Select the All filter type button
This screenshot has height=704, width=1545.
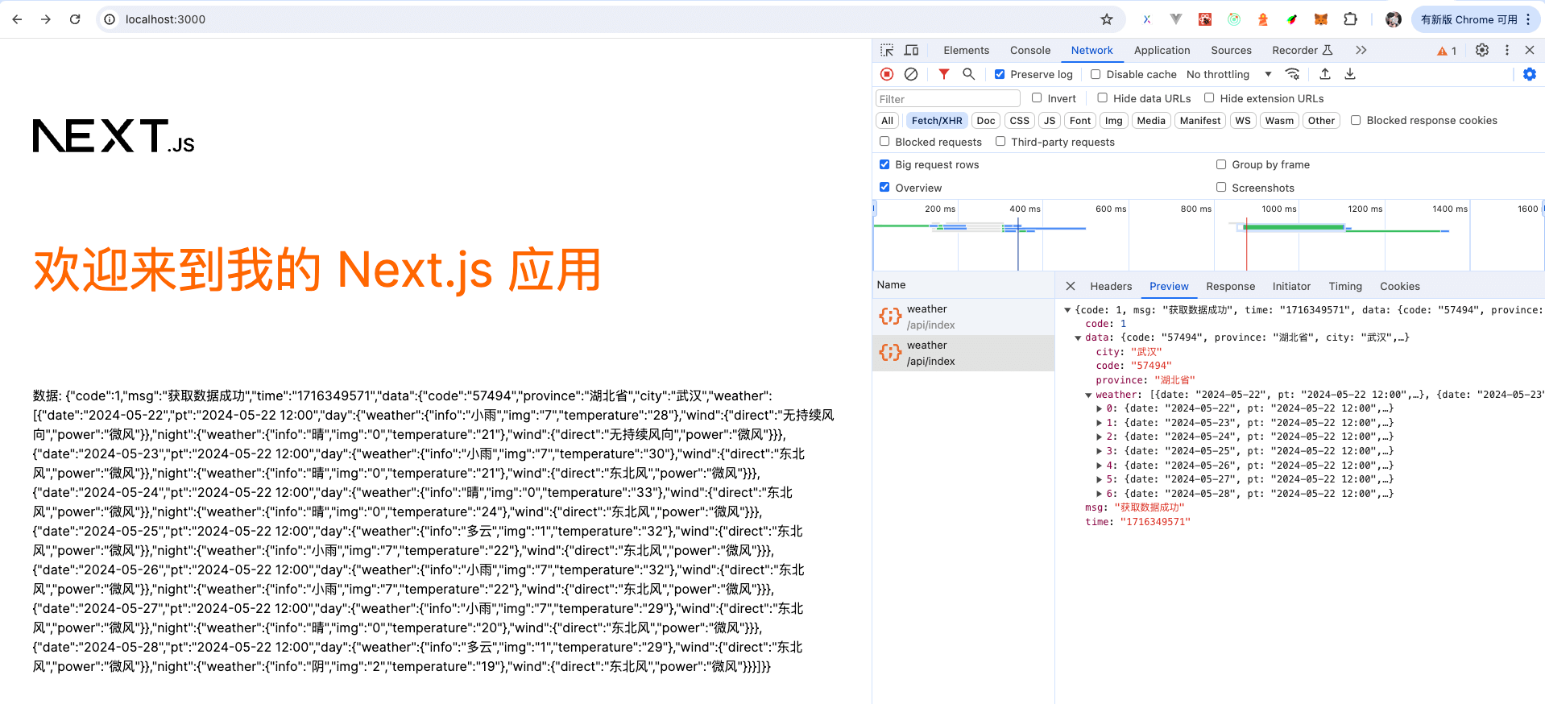tap(887, 120)
